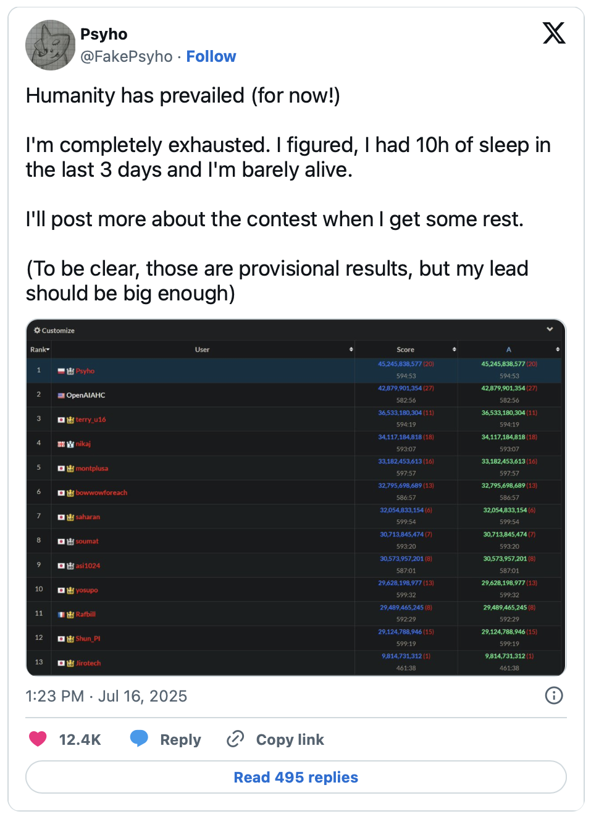Click the reply speech bubble icon
Screen dimensions: 591x819
point(139,739)
